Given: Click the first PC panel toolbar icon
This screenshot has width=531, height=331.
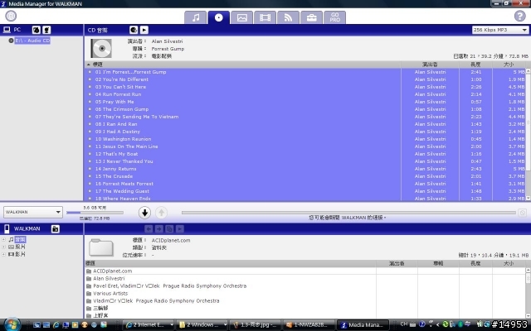Looking at the screenshot, I should pyautogui.click(x=37, y=30).
